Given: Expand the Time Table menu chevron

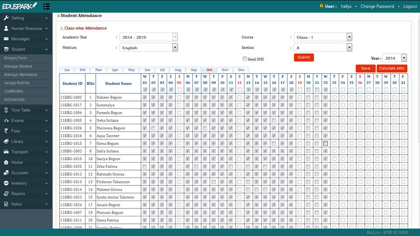Looking at the screenshot, I should [x=47, y=110].
